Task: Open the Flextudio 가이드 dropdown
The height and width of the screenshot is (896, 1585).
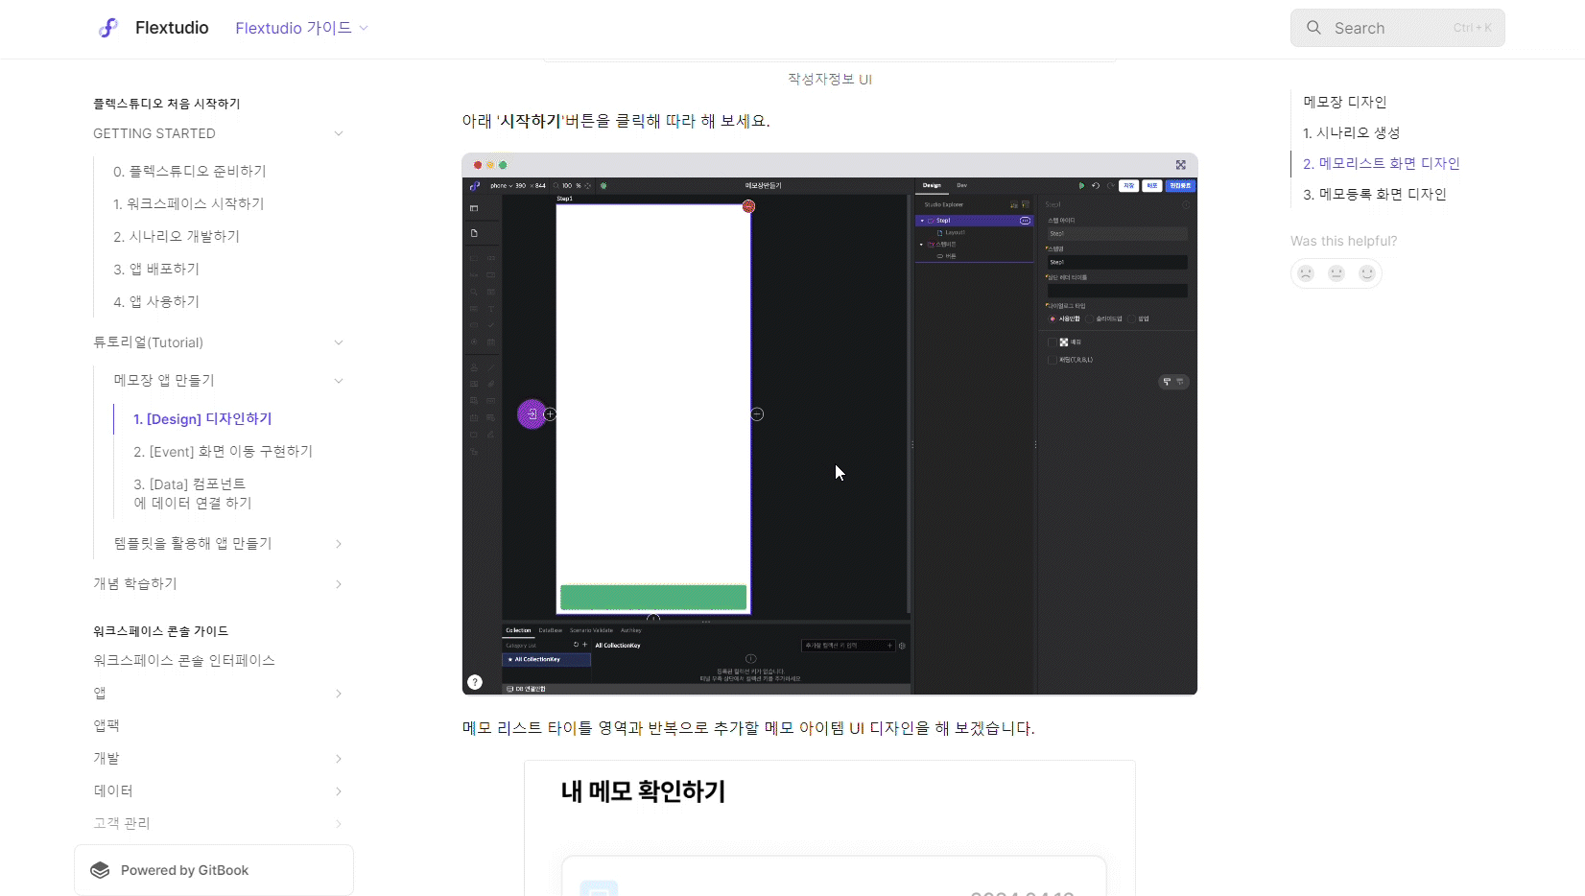Action: (301, 28)
